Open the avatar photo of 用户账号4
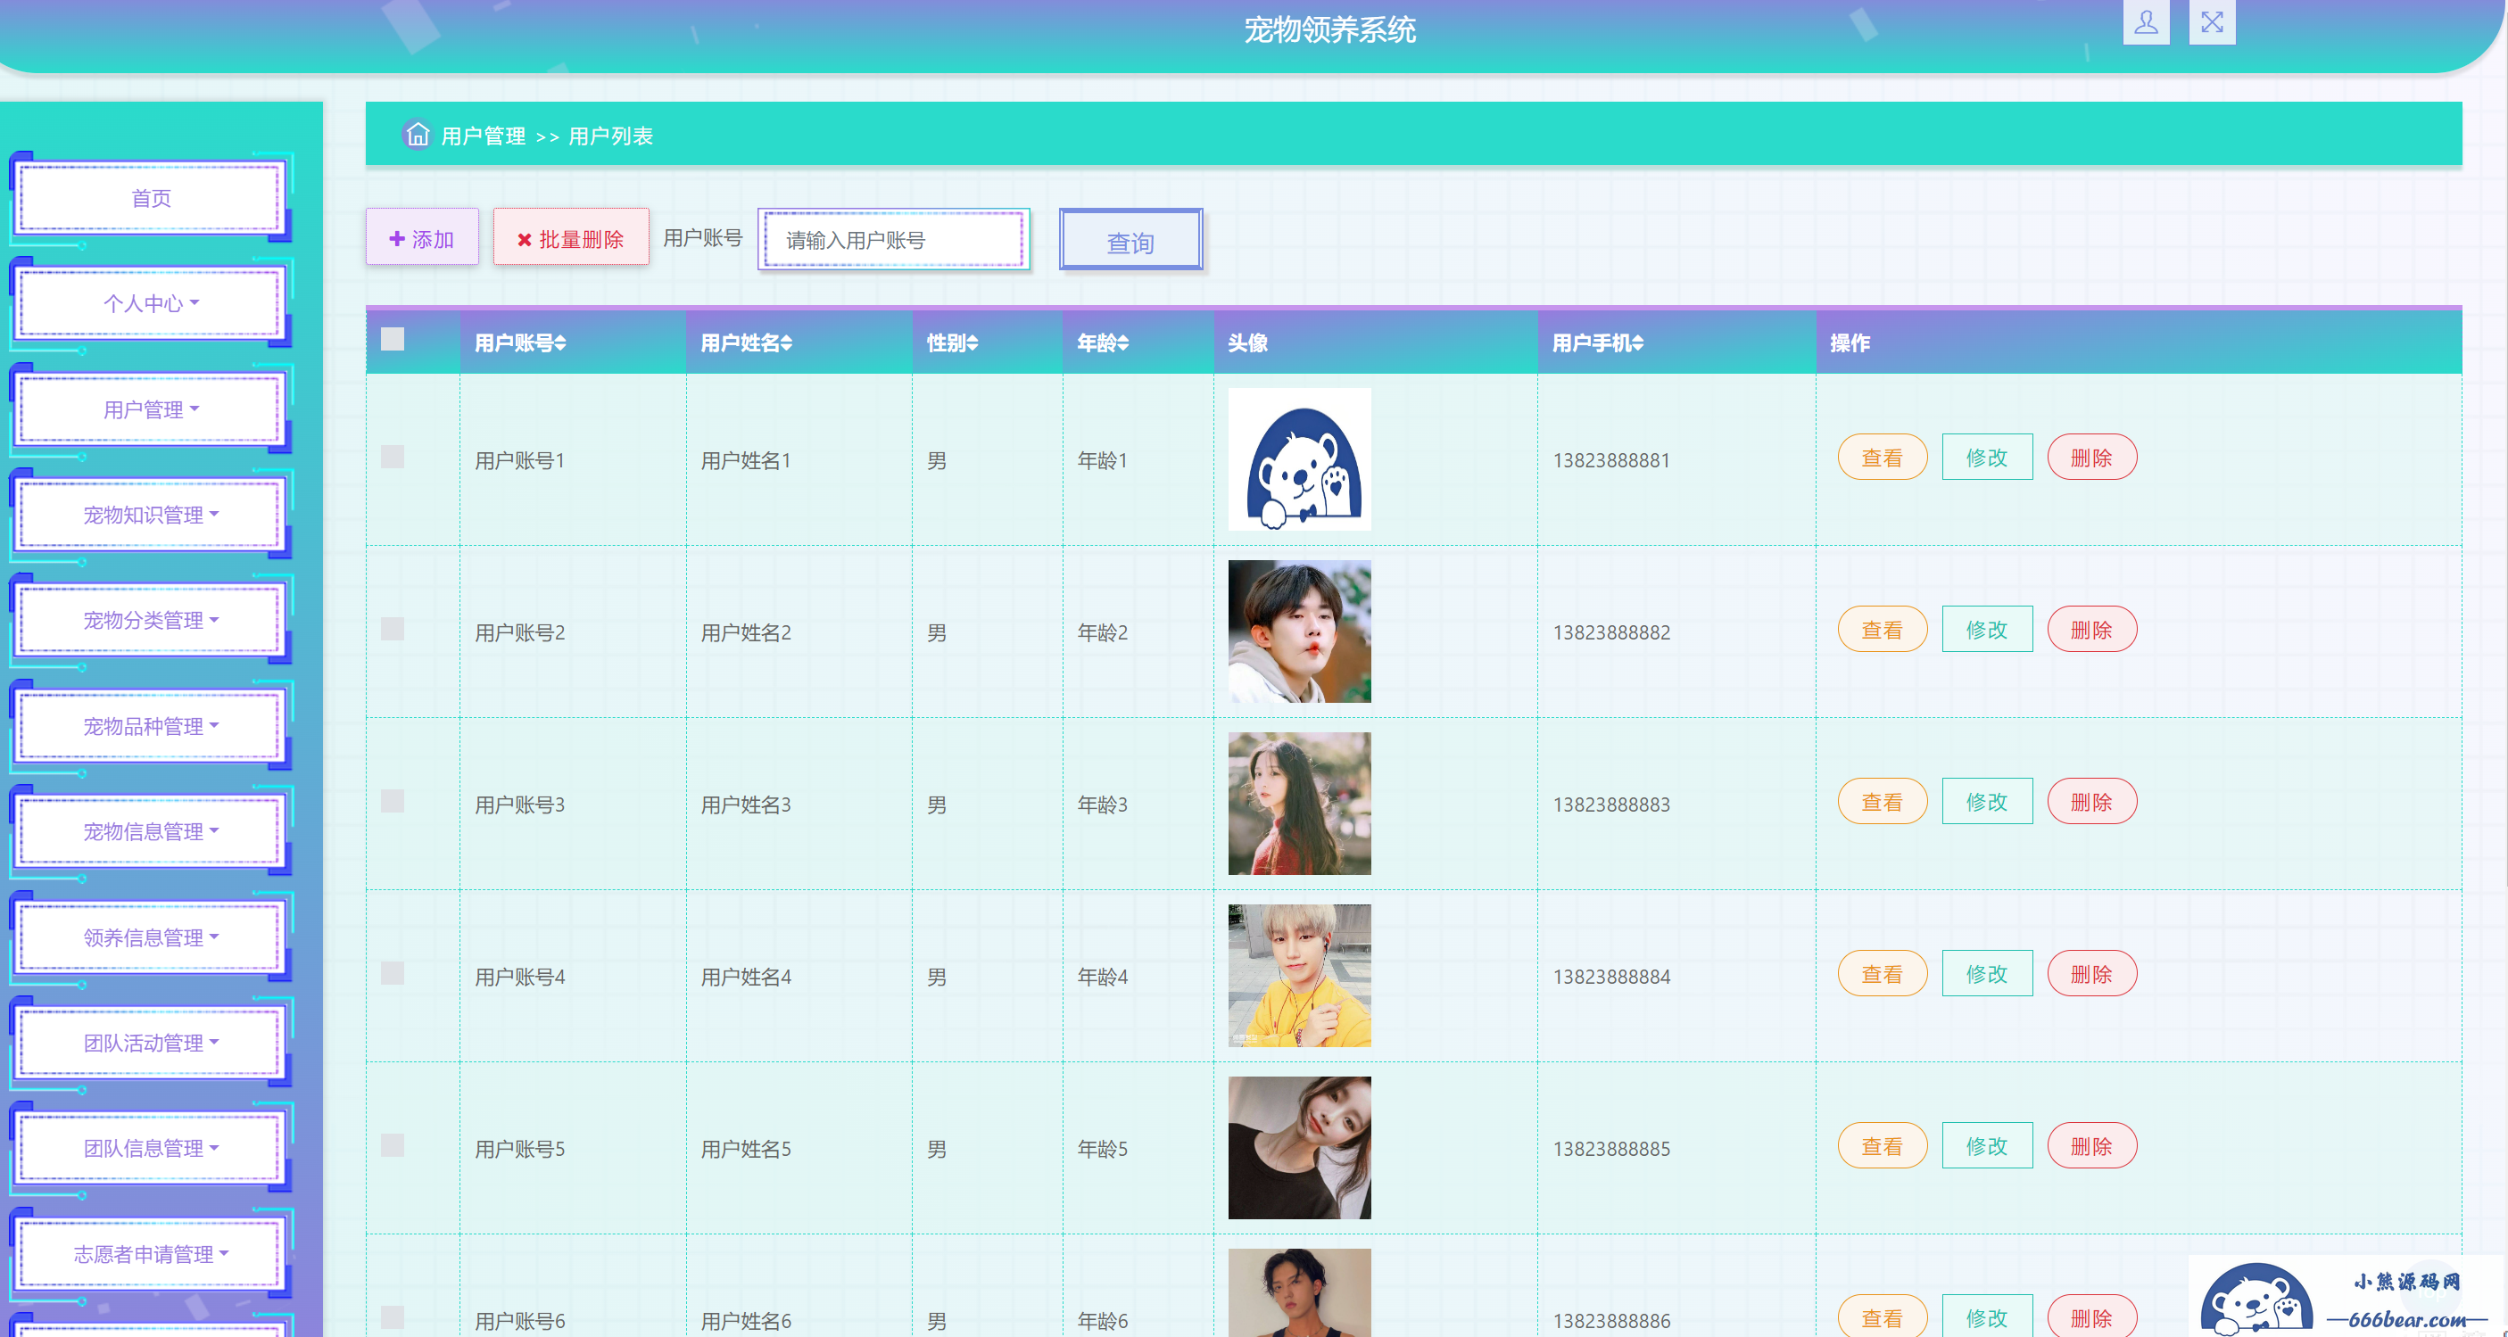The image size is (2508, 1337). click(x=1300, y=976)
